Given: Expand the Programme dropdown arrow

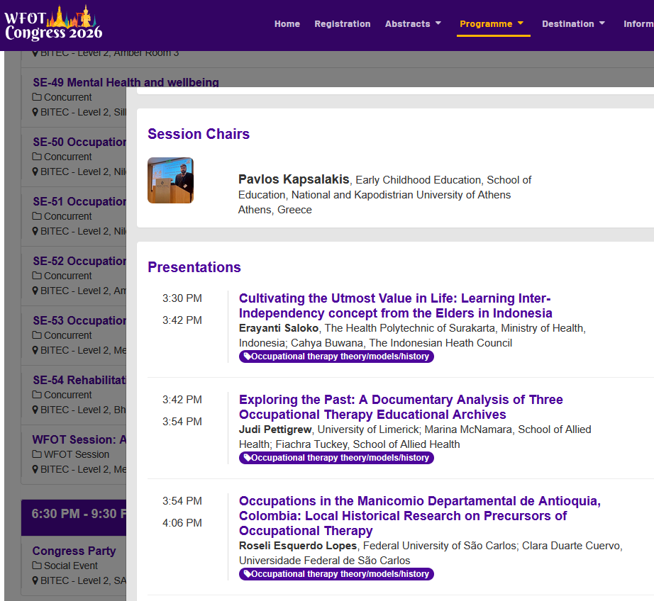Looking at the screenshot, I should (x=521, y=23).
